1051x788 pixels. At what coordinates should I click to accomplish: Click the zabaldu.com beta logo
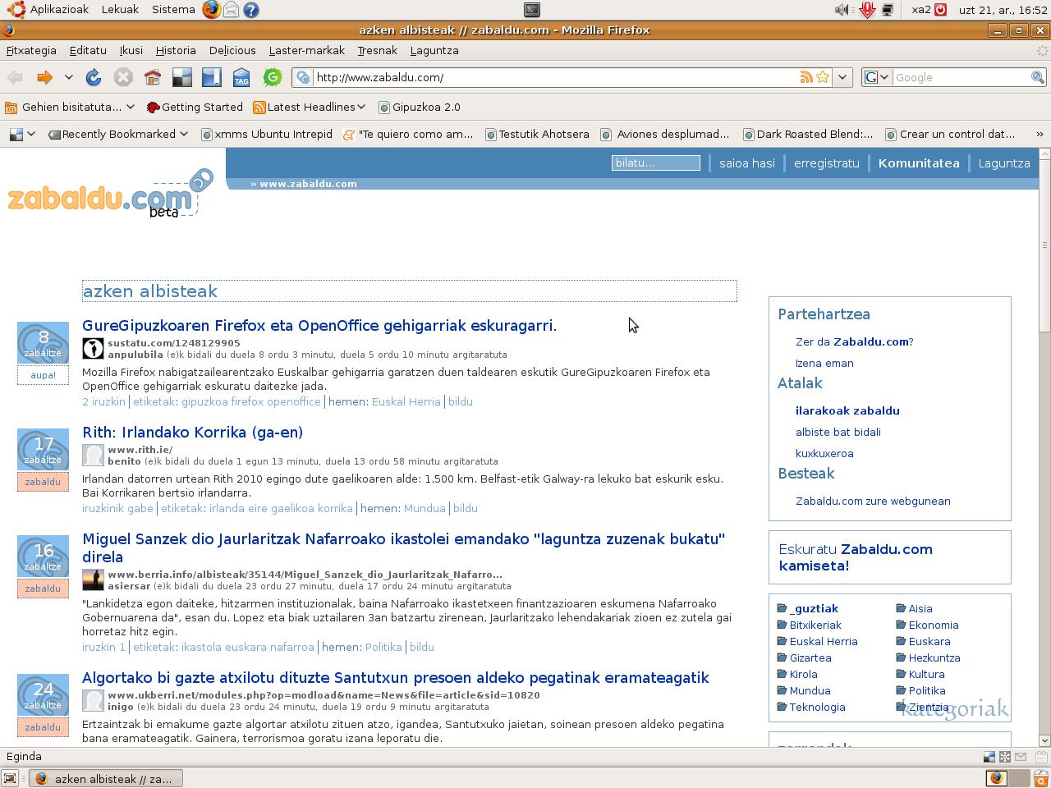pos(110,195)
